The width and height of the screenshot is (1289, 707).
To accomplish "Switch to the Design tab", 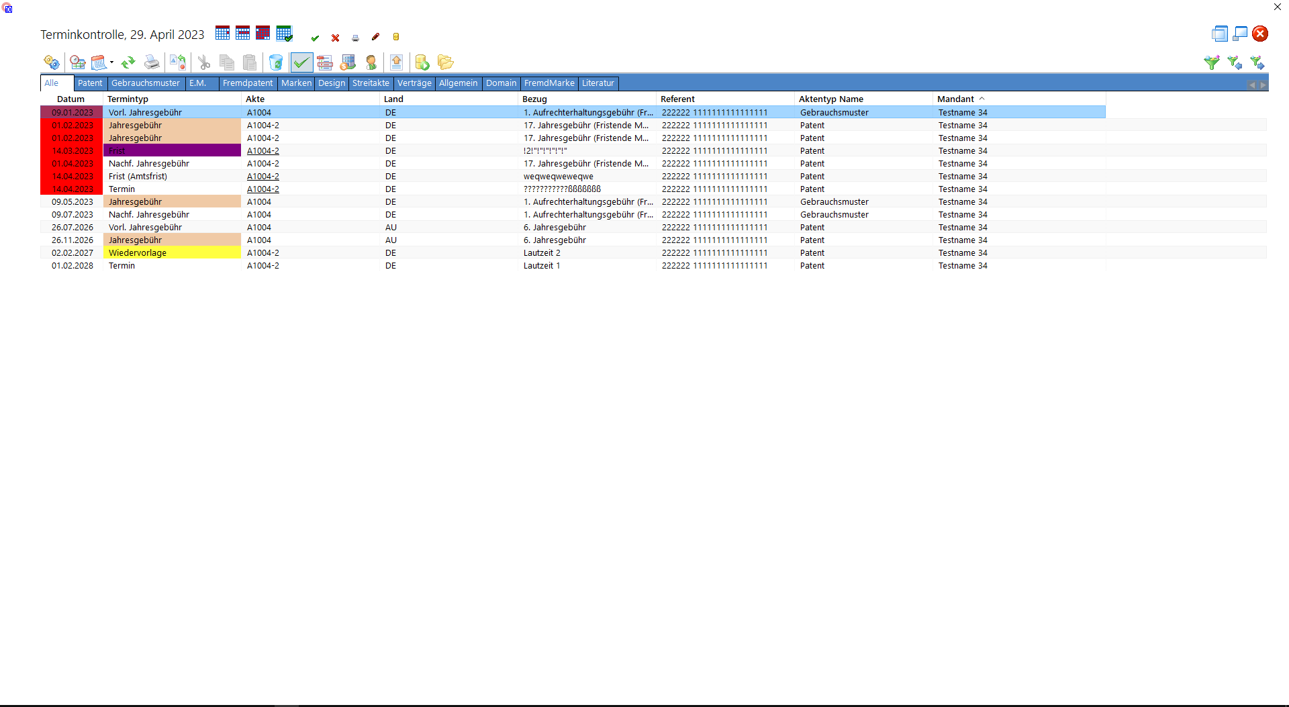I will (332, 83).
